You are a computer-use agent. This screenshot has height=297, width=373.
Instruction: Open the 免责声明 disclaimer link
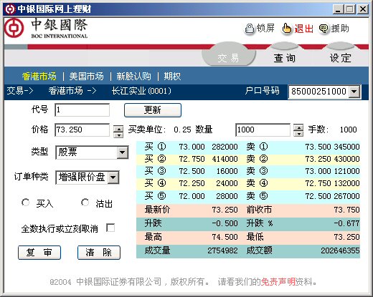point(278,282)
